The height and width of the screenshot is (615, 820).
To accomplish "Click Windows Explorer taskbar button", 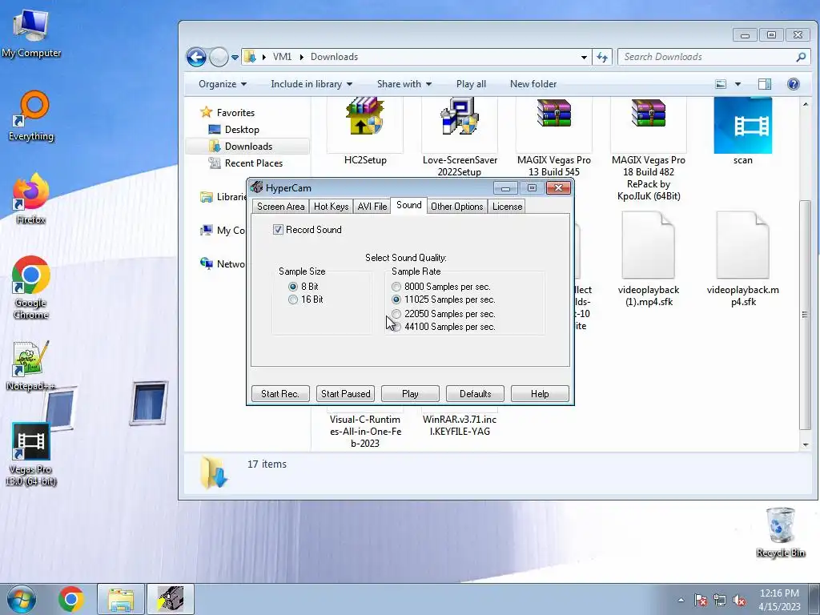I will tap(121, 599).
